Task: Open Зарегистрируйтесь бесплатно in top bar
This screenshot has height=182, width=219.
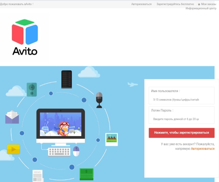Action: pyautogui.click(x=175, y=4)
